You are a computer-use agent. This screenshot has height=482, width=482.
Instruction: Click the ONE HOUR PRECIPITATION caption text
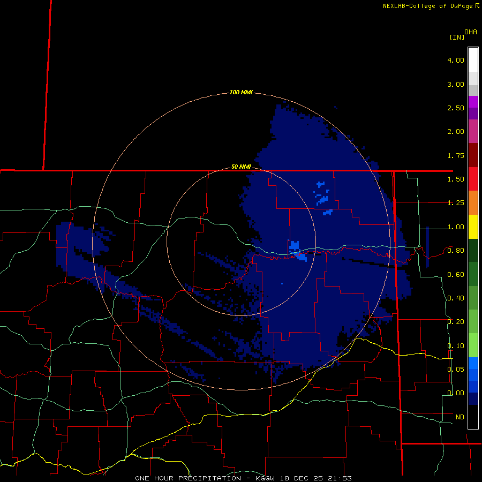point(188,478)
